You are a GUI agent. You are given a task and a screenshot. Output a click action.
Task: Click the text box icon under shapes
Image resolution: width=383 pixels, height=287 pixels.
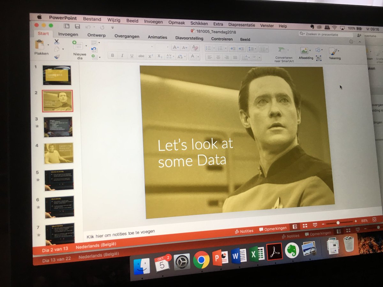319,58
